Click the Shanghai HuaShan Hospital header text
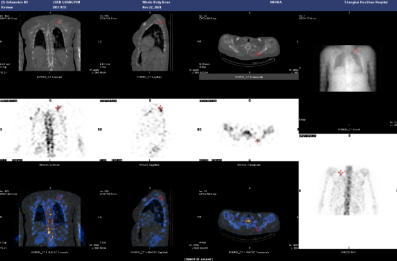Screen dimensions: 397x261 coord(366,3)
